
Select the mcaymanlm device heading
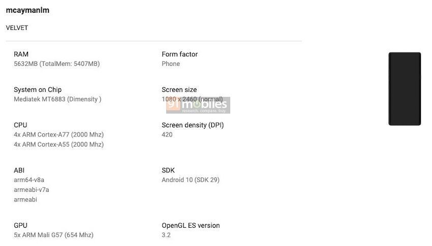pyautogui.click(x=27, y=10)
